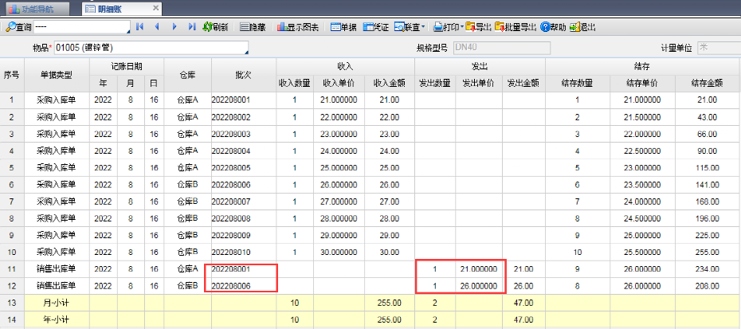The height and width of the screenshot is (329, 741).
Task: Switch to the 功能导航 tab
Action: [37, 9]
